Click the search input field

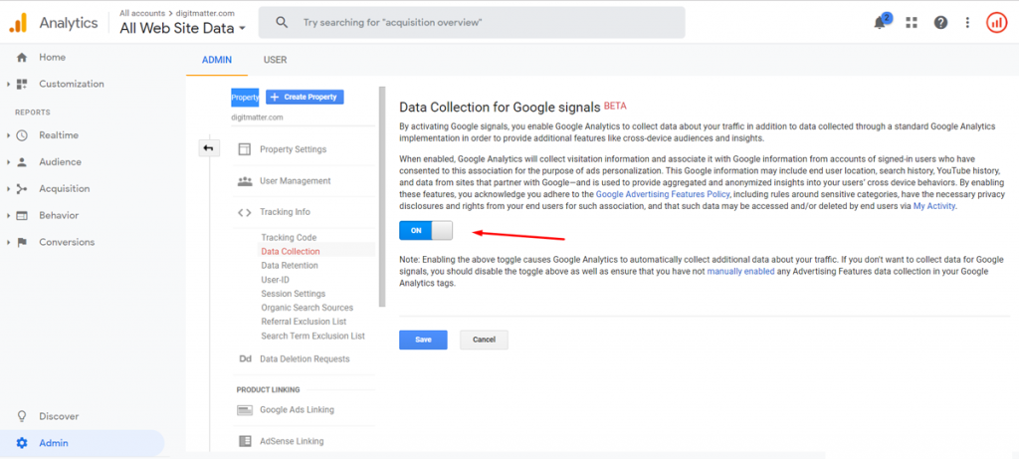[x=472, y=22]
